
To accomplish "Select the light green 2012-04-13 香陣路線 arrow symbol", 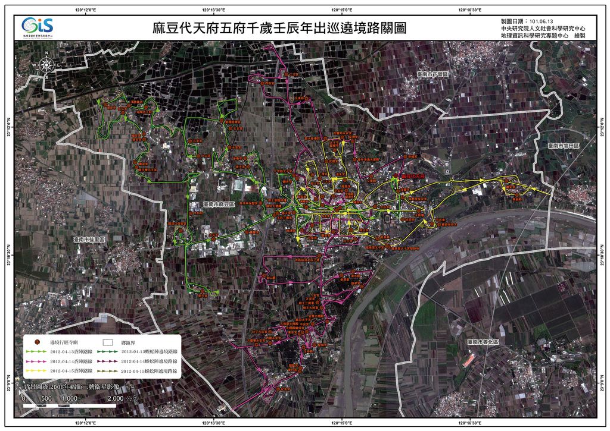I will (36, 352).
